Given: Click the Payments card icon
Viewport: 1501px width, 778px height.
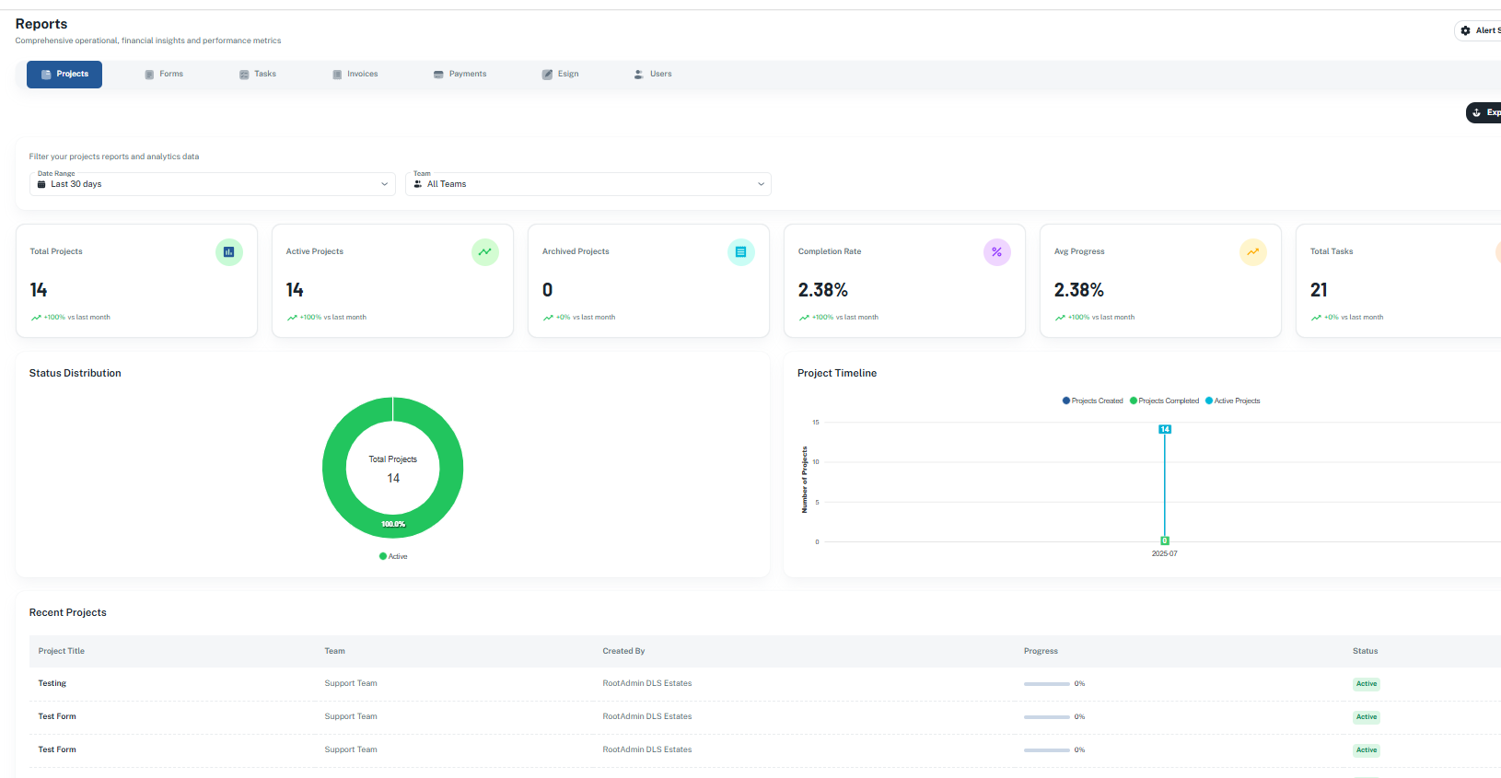Looking at the screenshot, I should click(438, 75).
